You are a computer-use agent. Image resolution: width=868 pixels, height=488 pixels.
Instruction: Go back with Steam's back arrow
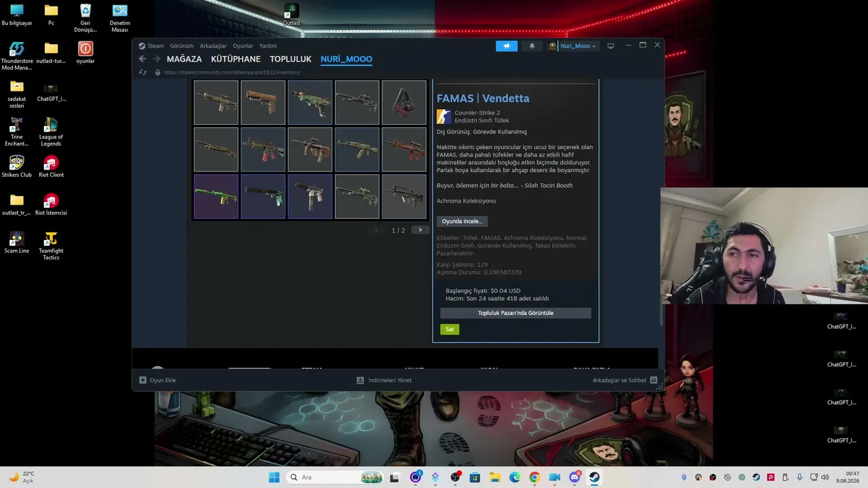coord(142,59)
